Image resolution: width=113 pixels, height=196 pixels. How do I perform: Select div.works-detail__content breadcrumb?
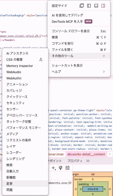pos(86,154)
